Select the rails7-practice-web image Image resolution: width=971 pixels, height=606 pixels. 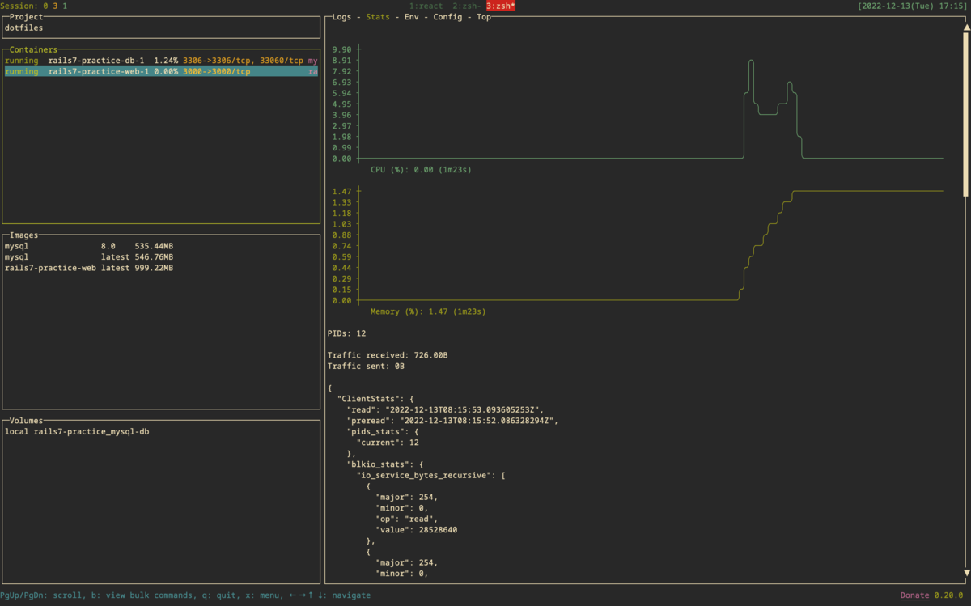(x=89, y=268)
